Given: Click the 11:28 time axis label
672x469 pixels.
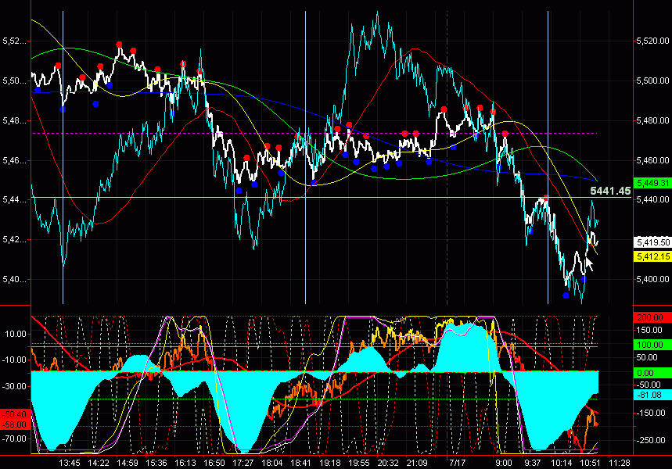Looking at the screenshot, I should click(620, 463).
